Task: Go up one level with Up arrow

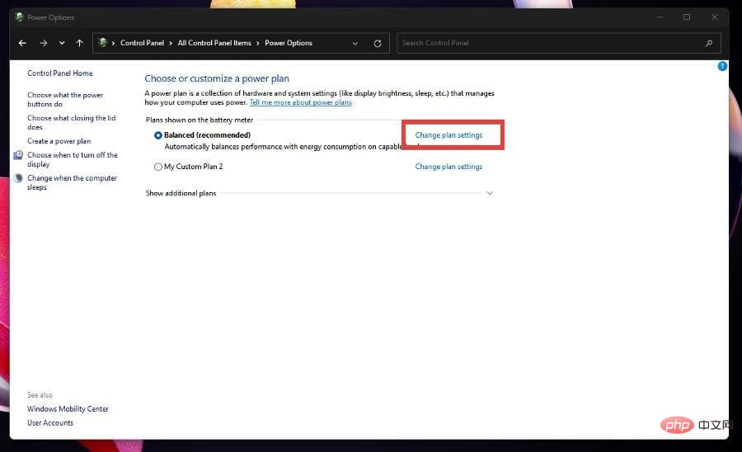Action: (x=79, y=43)
